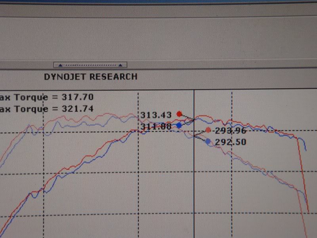This screenshot has height=238, width=317.
Task: Click the 311.88 value label
Action: tap(156, 127)
